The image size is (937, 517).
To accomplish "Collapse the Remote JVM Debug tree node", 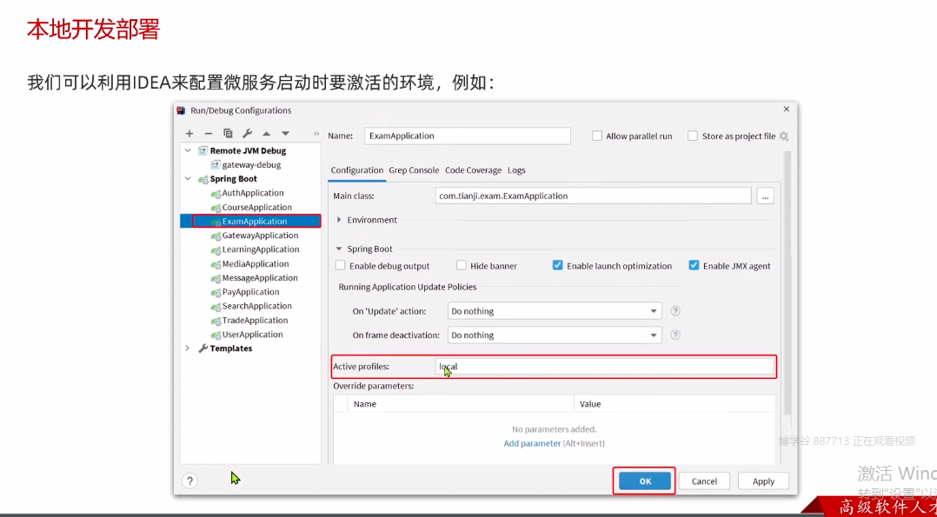I will pos(189,150).
